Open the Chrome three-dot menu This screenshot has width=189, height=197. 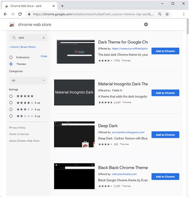[184, 14]
